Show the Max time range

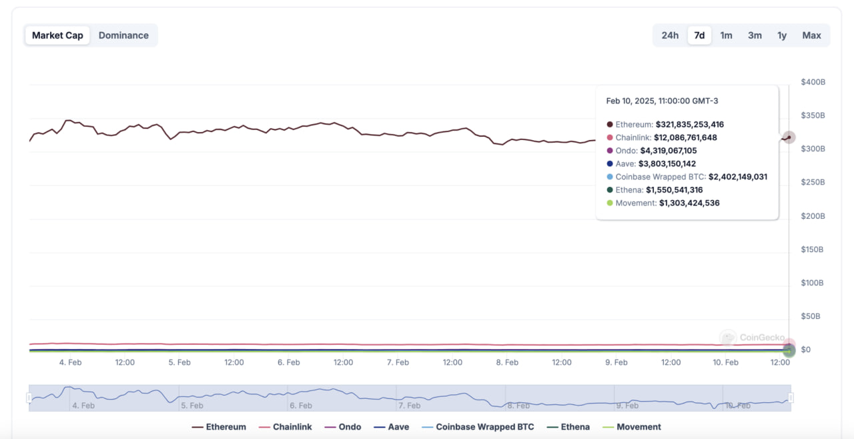tap(811, 35)
